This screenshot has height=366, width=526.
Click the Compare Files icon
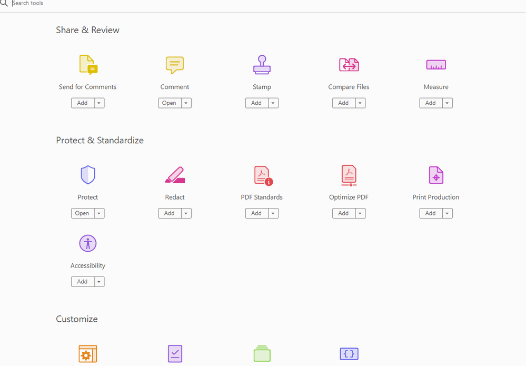coord(349,64)
